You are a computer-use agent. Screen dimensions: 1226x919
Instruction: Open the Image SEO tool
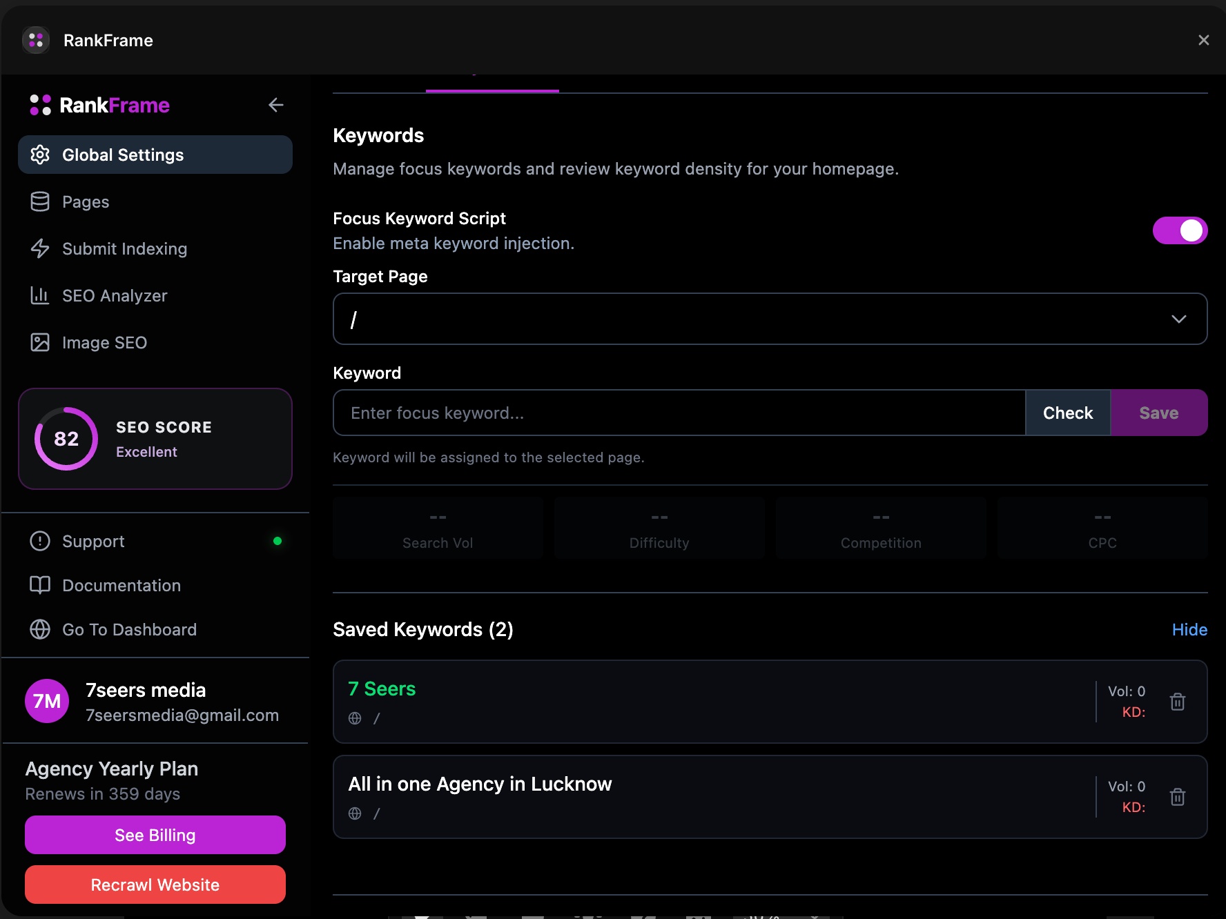pos(104,342)
